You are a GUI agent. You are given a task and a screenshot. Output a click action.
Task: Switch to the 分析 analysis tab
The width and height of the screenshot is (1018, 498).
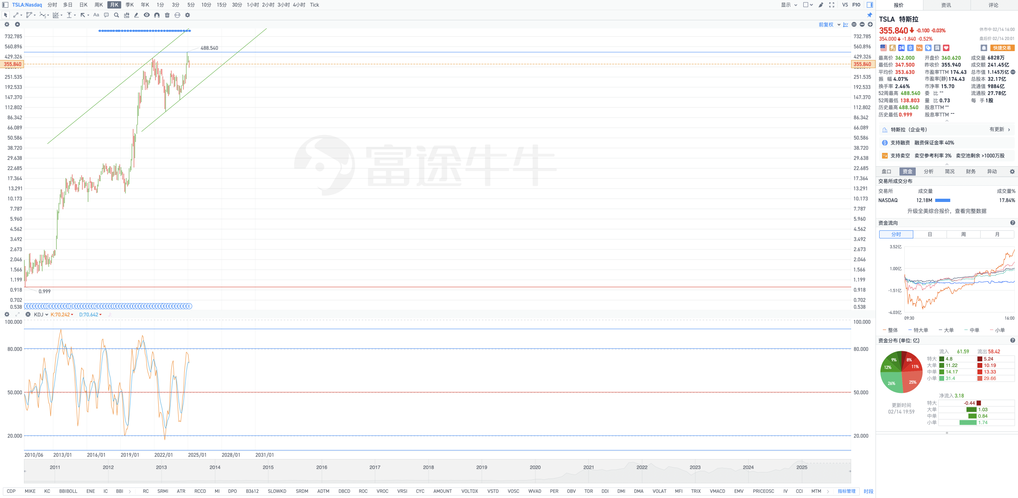pos(929,172)
